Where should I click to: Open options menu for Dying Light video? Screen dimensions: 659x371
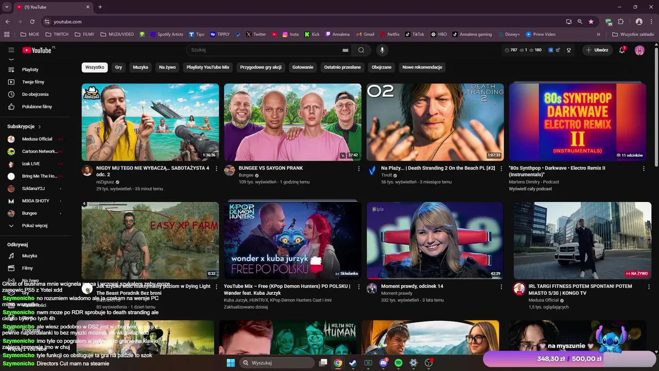pyautogui.click(x=216, y=286)
